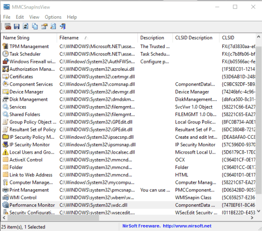This screenshot has height=231, width=262.
Task: Click the Computer Management tools icon
Action: [5, 182]
